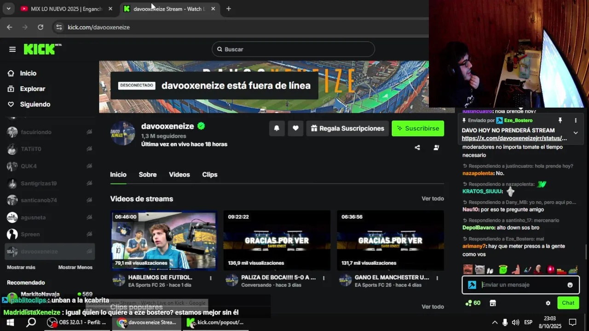Open options menu for PALIZA DE BOCA video
This screenshot has width=589, height=331.
(x=323, y=278)
